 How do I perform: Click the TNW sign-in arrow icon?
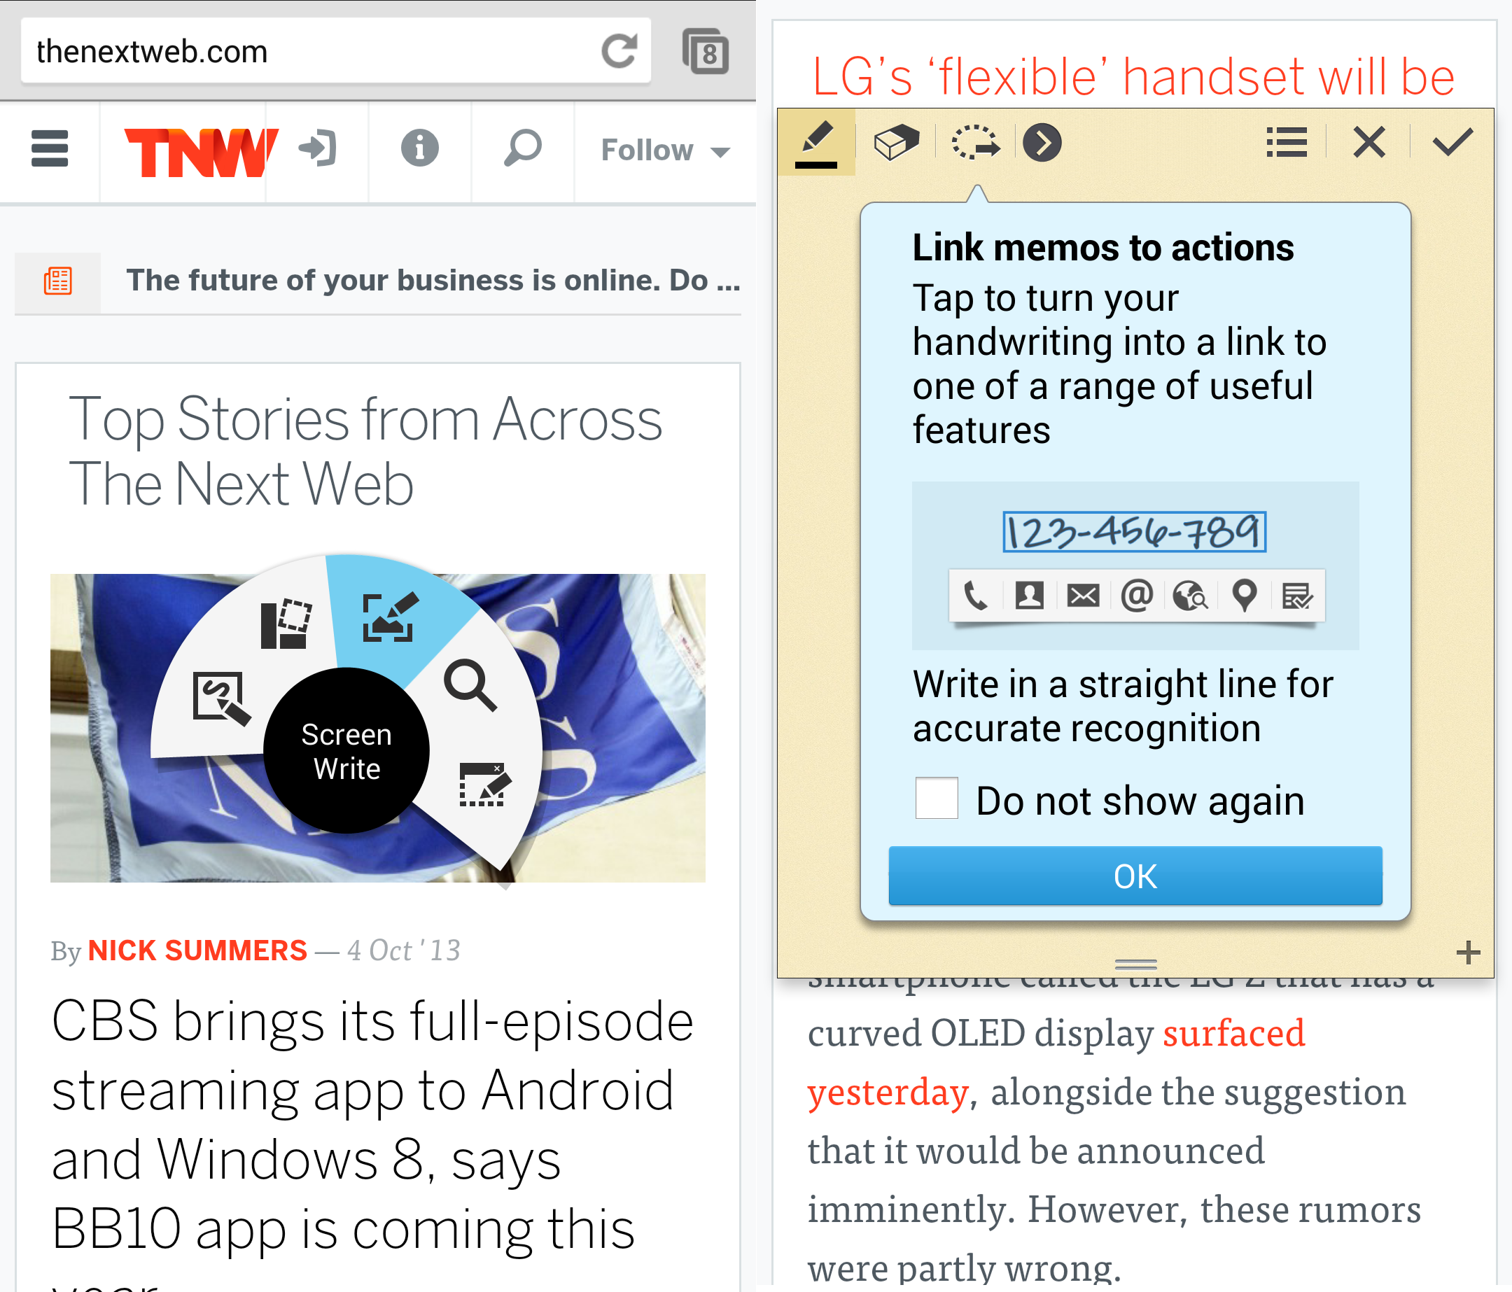point(317,149)
